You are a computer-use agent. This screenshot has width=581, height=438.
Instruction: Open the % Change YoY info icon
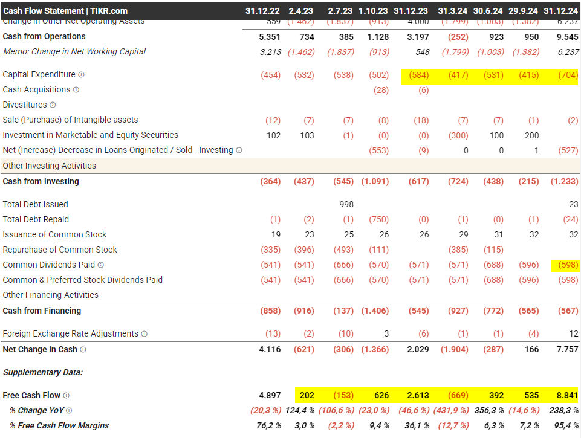click(69, 411)
